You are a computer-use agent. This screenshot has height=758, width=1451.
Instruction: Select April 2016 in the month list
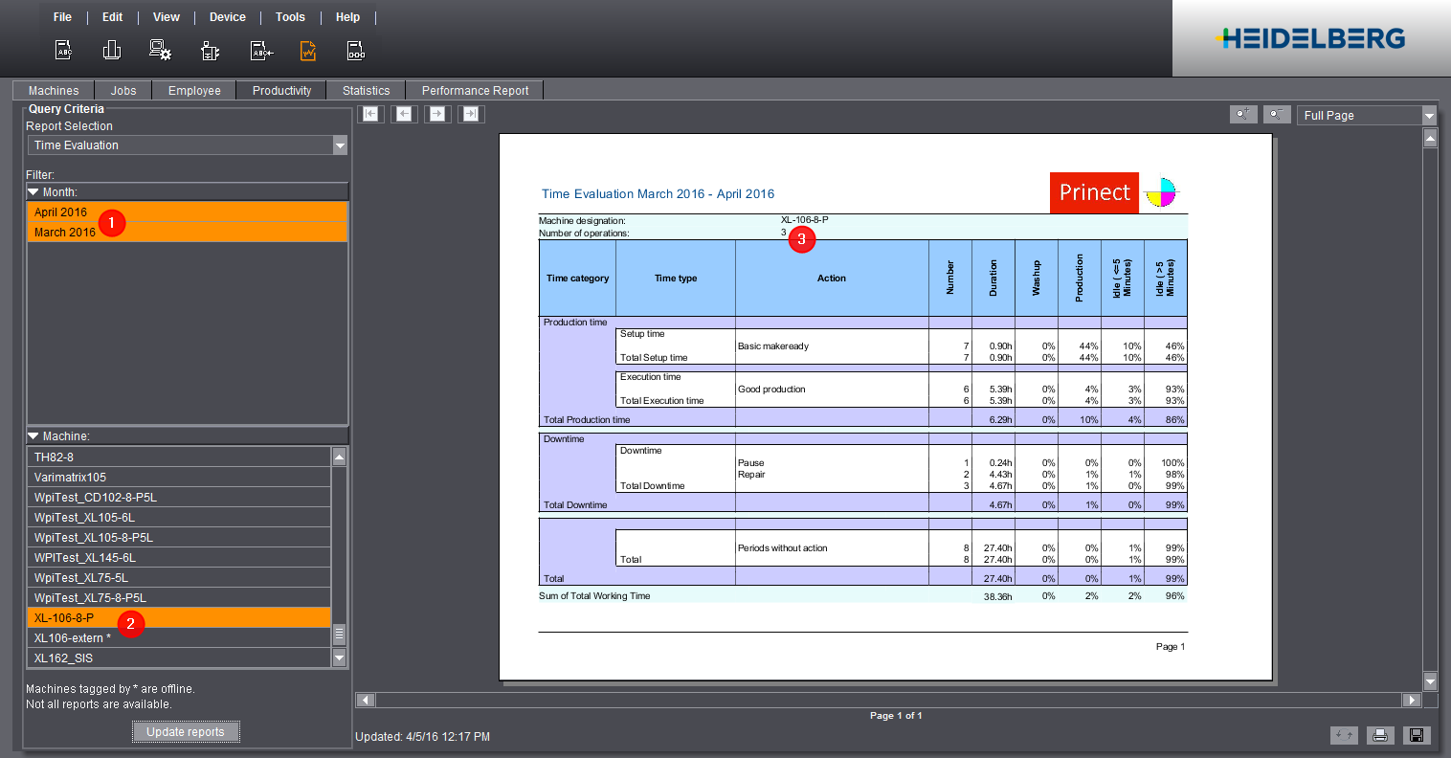(x=187, y=212)
